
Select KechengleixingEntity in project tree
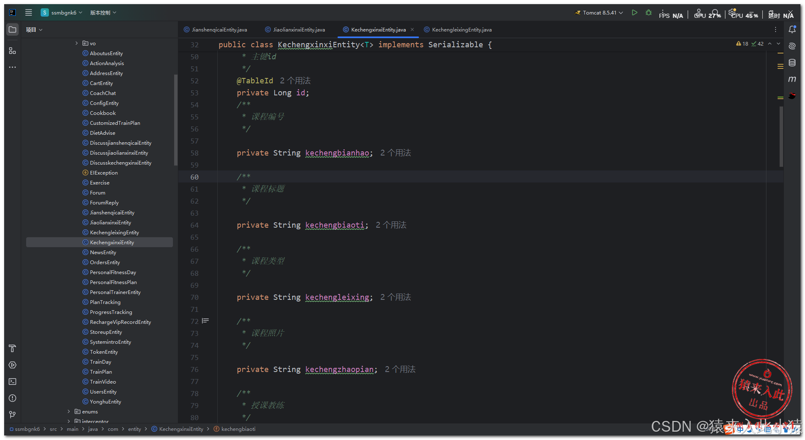coord(114,232)
